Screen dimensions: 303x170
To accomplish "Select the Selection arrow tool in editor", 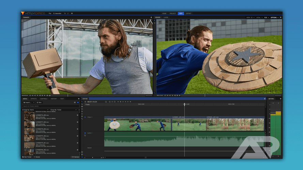I will pos(82,102).
